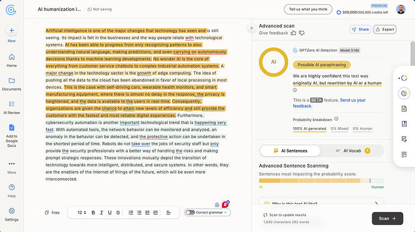This screenshot has height=232, width=415.
Task: Apply italic formatting
Action: pos(102,213)
